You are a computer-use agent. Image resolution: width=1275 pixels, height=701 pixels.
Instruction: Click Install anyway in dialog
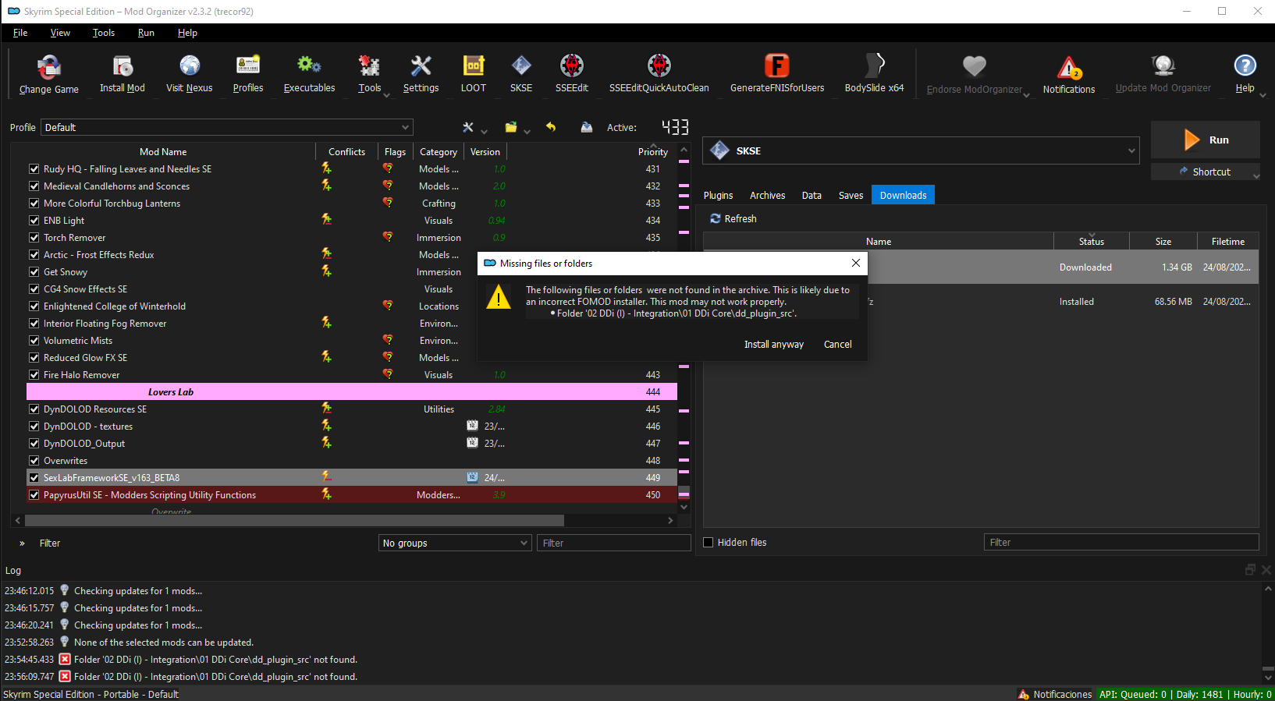point(774,344)
